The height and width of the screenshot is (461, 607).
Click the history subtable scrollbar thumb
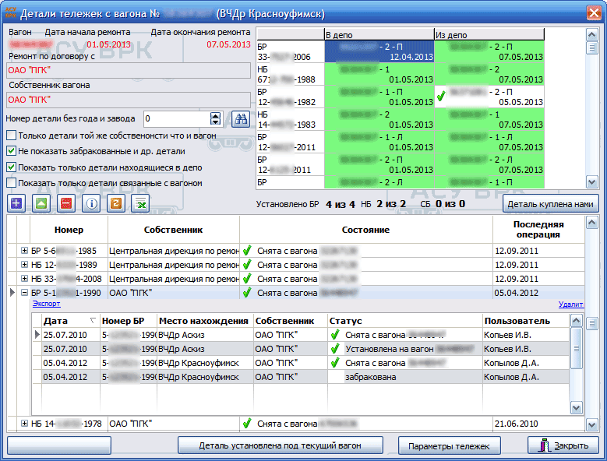point(577,348)
